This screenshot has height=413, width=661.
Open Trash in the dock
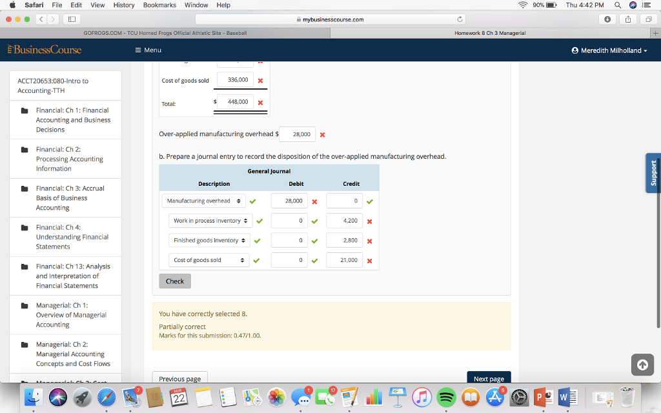[627, 398]
